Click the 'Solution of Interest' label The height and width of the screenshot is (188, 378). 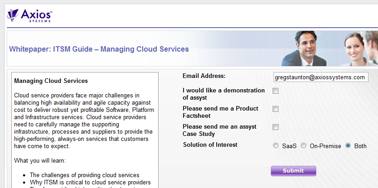coord(210,145)
